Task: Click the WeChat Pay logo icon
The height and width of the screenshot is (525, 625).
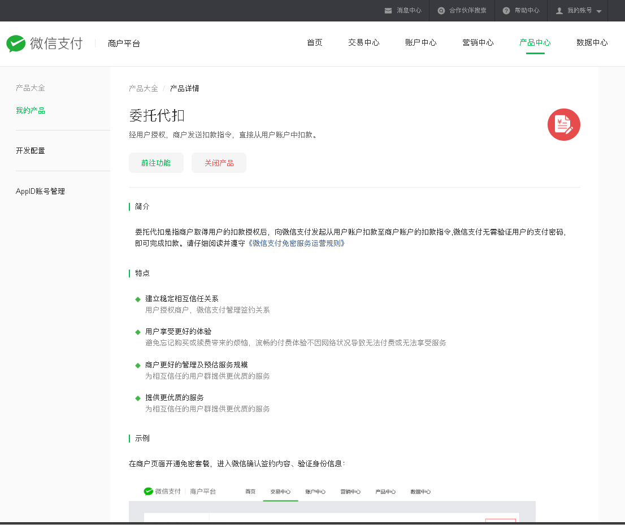Action: (16, 44)
